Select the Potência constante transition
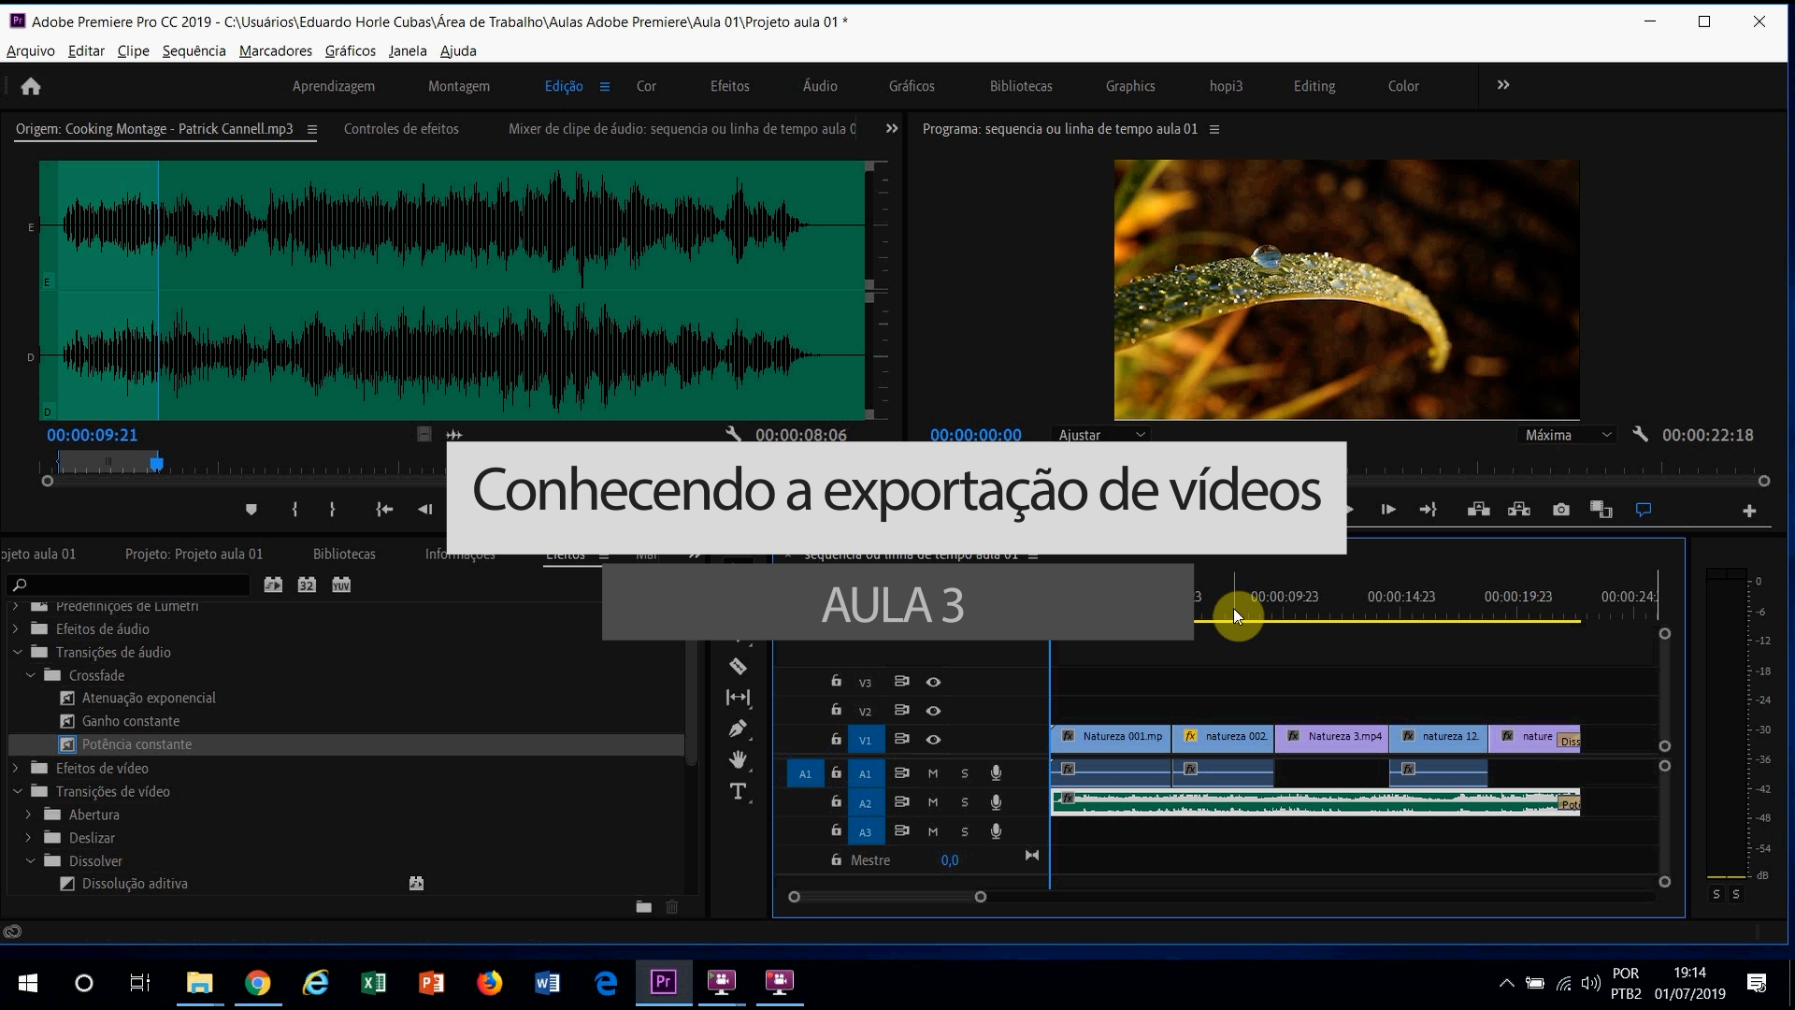Screen dimensions: 1795x1010 point(136,744)
